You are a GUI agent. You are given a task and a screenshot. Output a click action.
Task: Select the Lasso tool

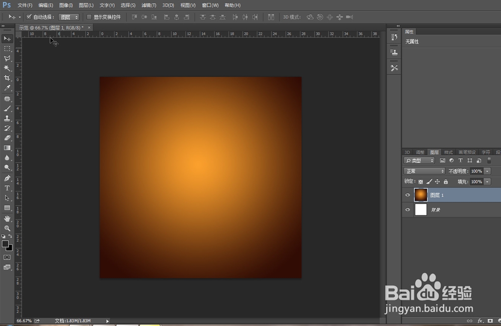(7, 58)
